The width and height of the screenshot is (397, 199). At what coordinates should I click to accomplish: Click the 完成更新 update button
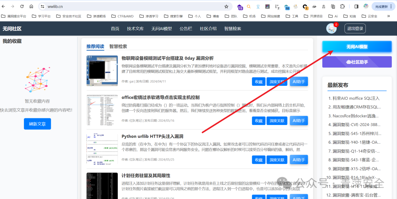pos(383,7)
